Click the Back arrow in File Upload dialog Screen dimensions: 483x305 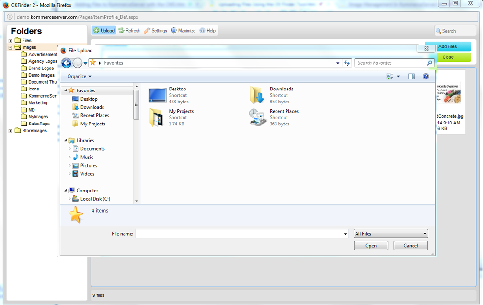tap(67, 63)
